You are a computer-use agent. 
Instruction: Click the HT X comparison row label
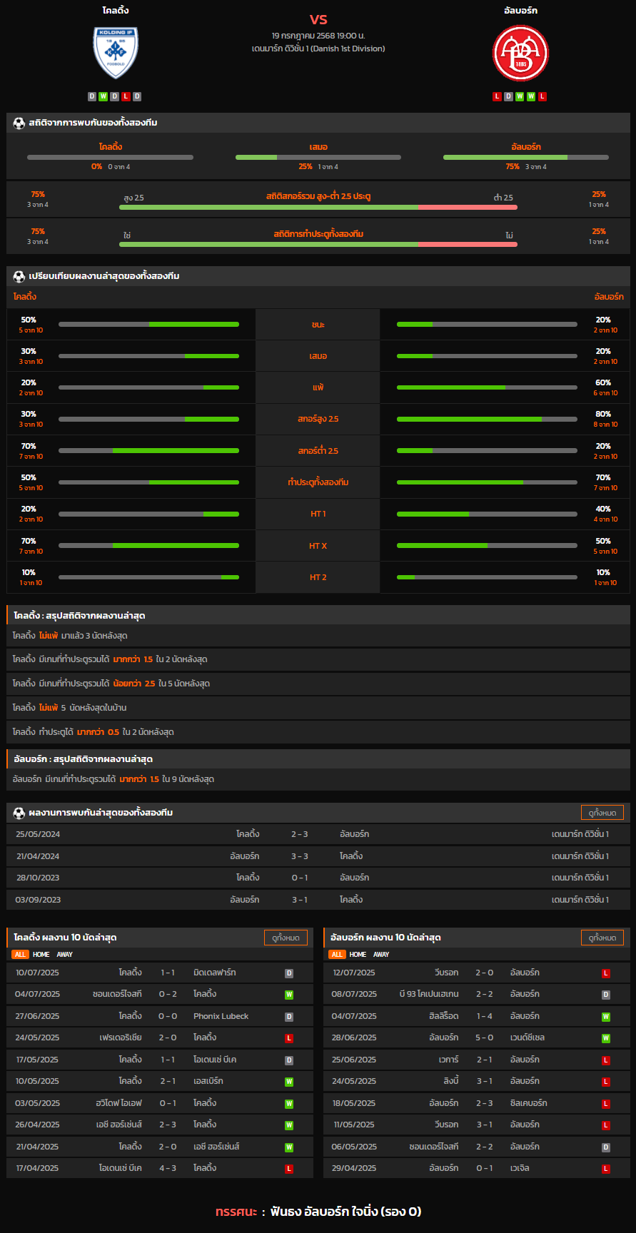[318, 546]
